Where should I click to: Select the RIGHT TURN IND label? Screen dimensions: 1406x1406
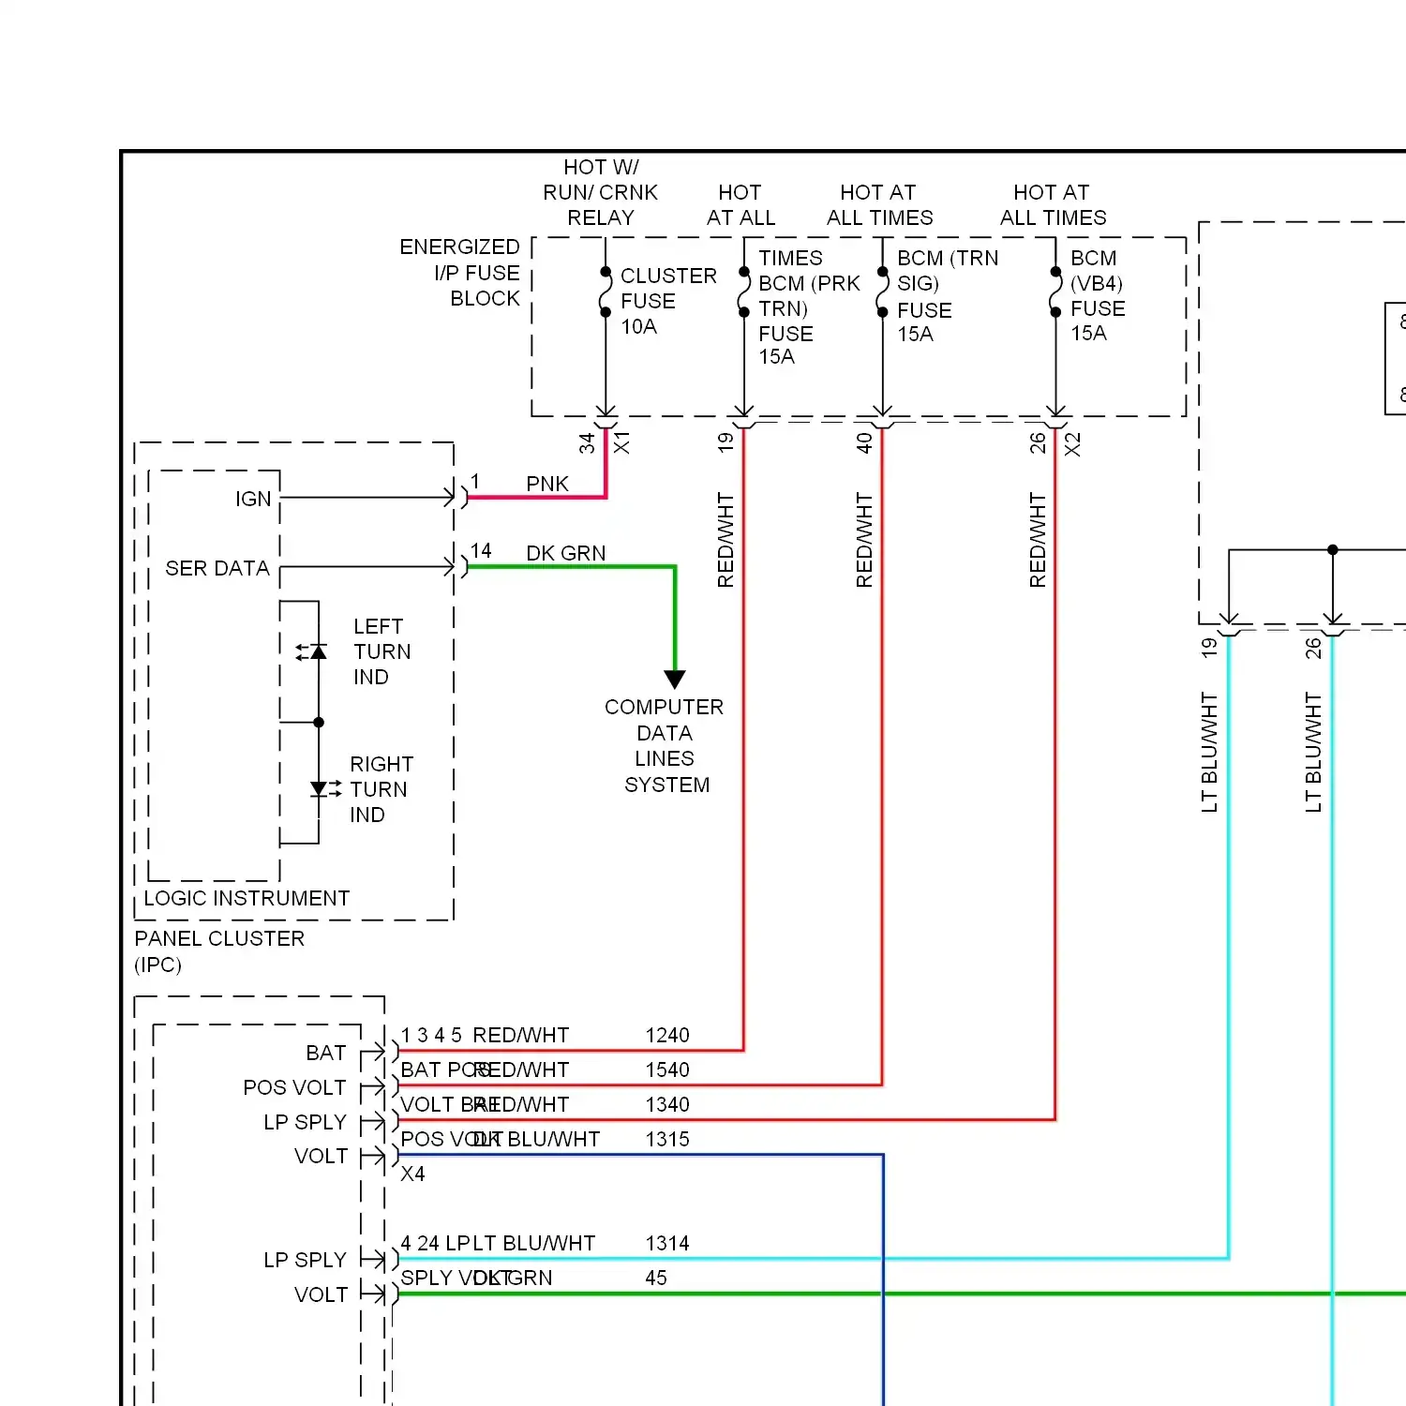(381, 789)
